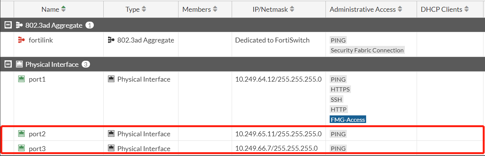The width and height of the screenshot is (485, 156).
Task: Collapse the Physical Interface group
Action: coord(8,65)
